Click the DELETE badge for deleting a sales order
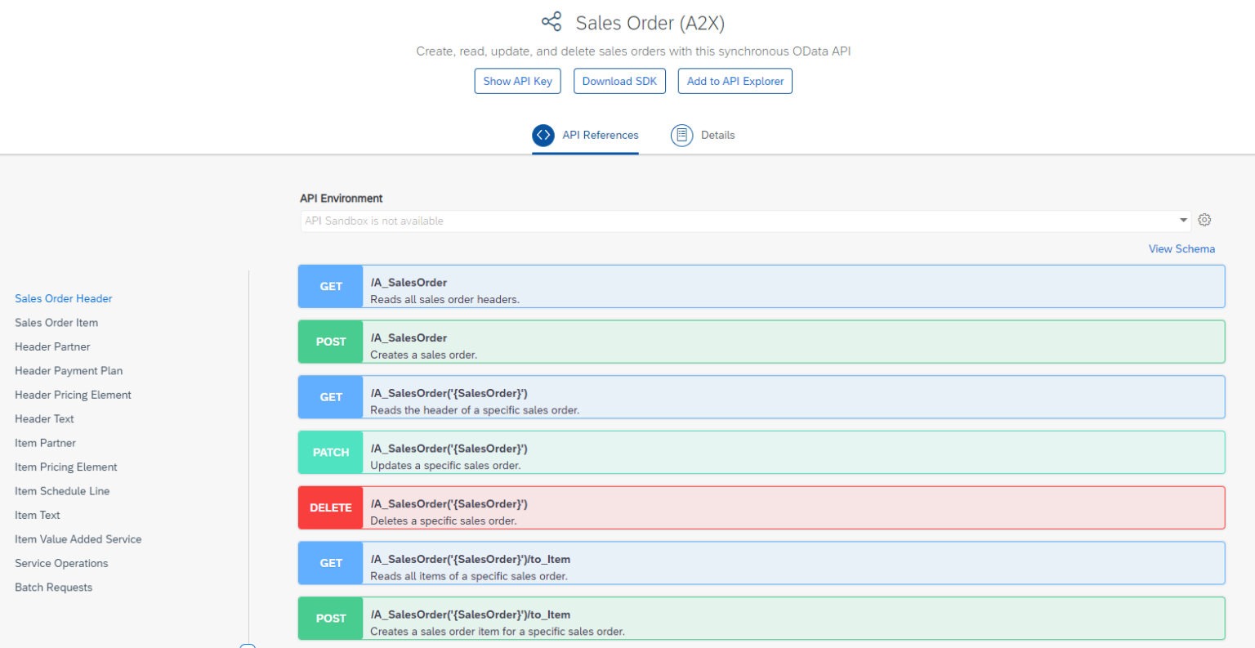 330,507
